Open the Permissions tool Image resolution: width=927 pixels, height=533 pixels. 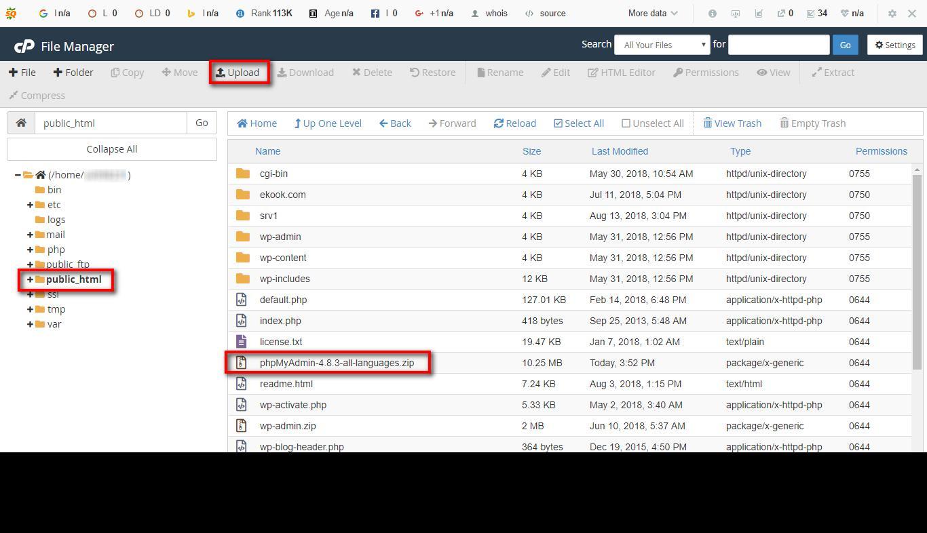click(706, 72)
